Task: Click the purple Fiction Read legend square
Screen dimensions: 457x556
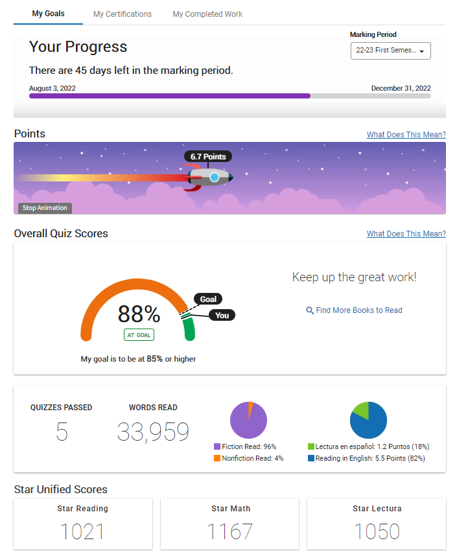Action: pyautogui.click(x=217, y=446)
